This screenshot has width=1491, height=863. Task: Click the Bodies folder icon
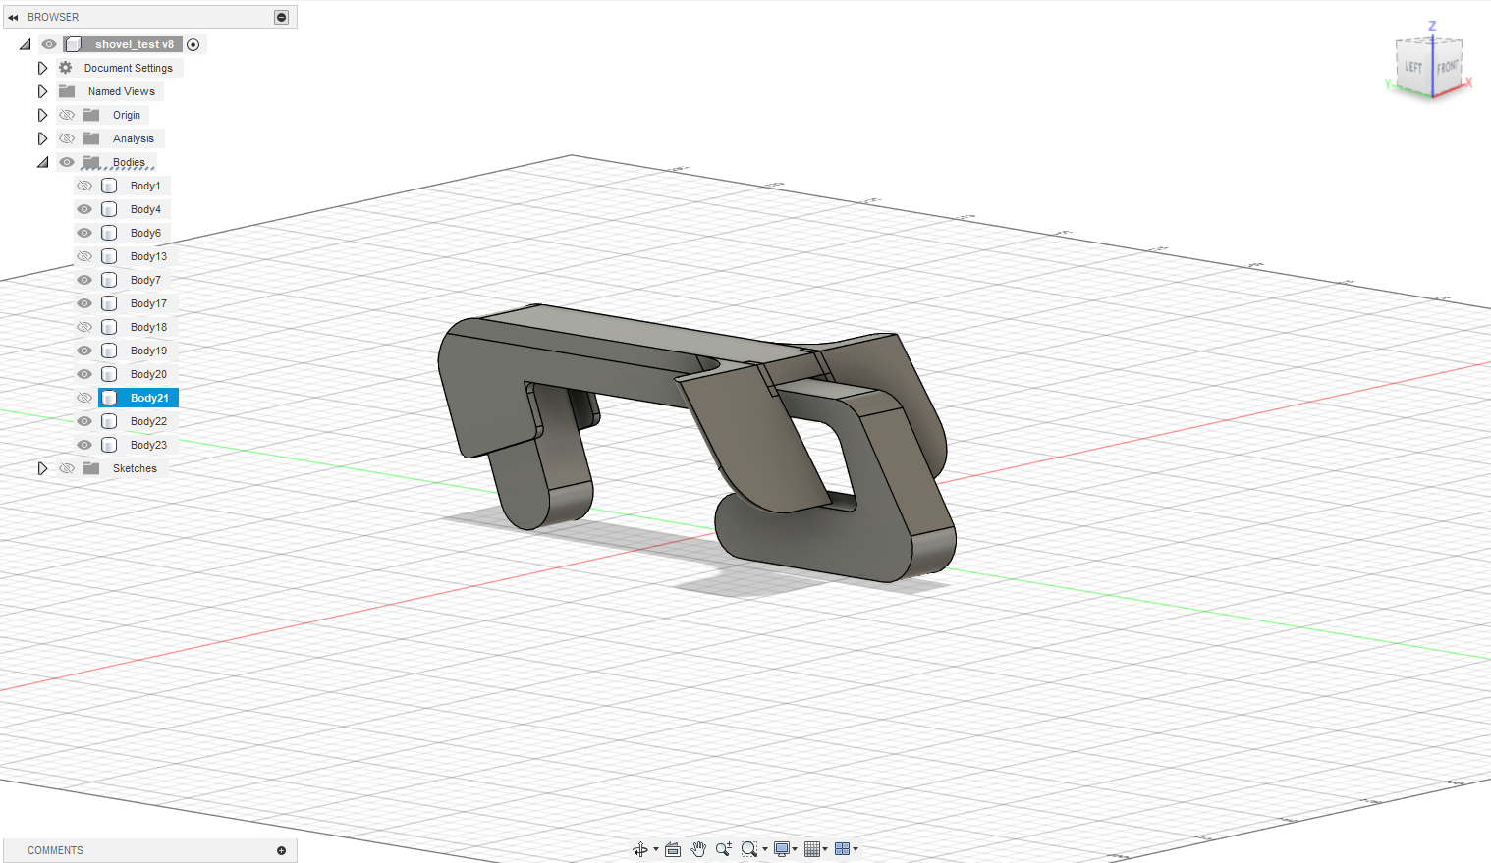[91, 162]
